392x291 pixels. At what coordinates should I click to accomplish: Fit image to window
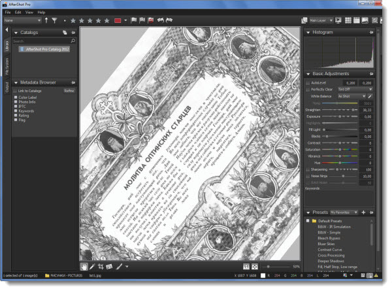(255, 267)
